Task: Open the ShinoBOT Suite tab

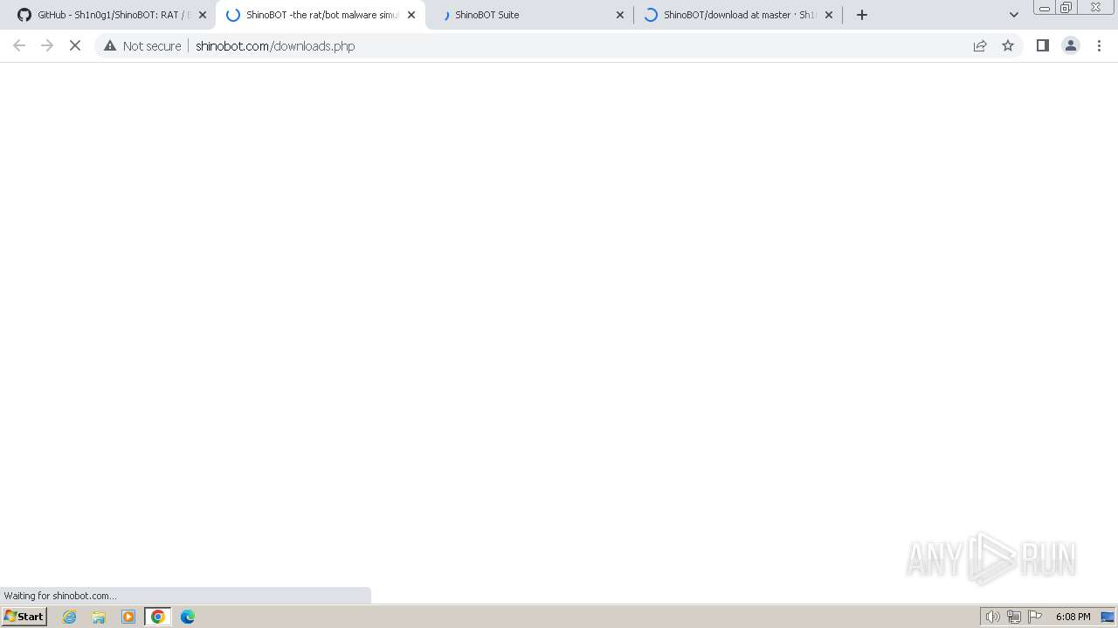Action: tap(530, 15)
